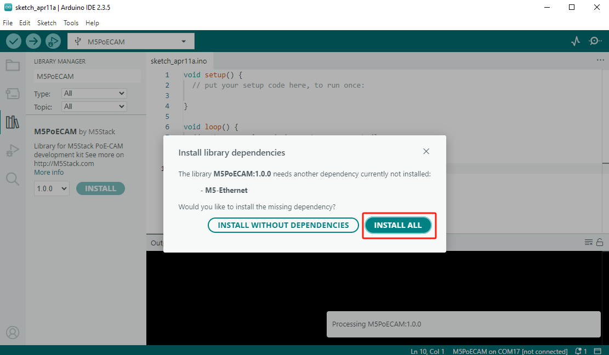609x355 pixels.
Task: Click the Arduino IDE app logo
Action: point(8,7)
